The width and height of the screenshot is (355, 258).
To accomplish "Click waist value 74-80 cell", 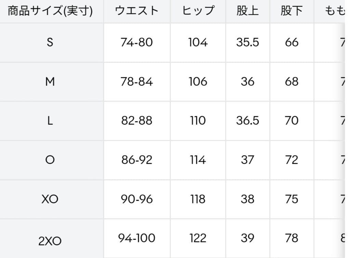I will 137,42.
